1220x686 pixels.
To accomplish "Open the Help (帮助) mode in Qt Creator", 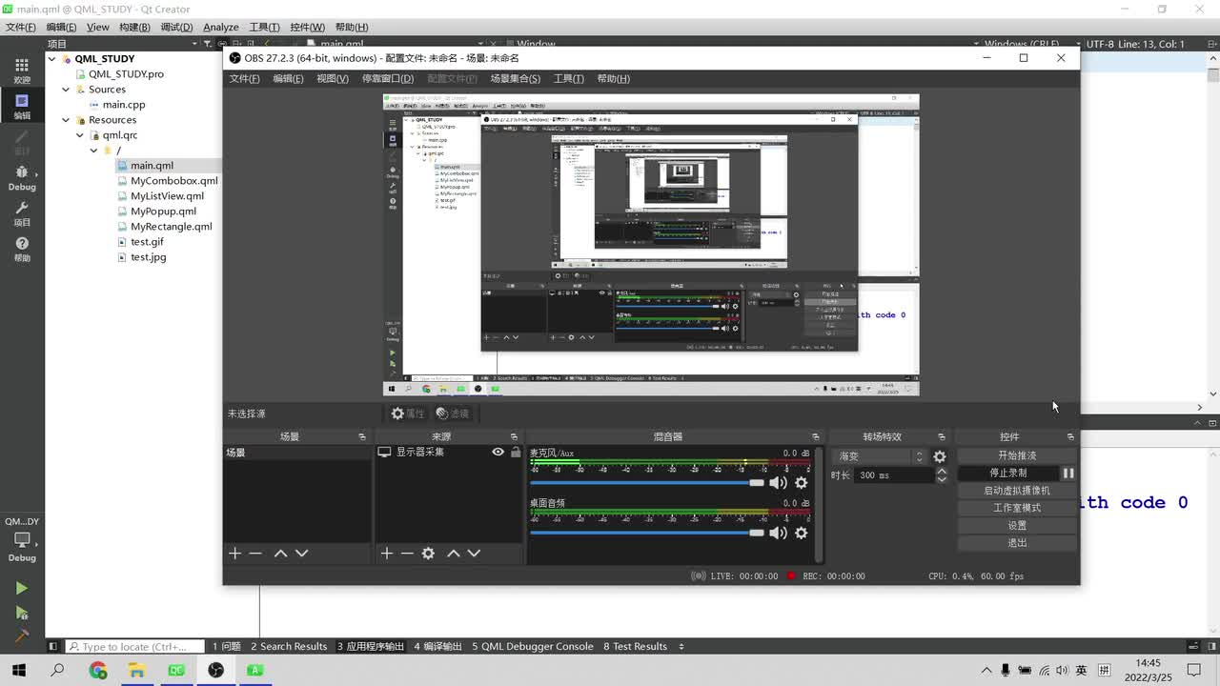I will [21, 249].
